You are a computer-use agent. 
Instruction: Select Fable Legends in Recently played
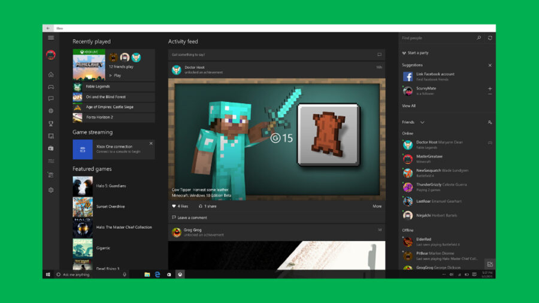(x=113, y=87)
